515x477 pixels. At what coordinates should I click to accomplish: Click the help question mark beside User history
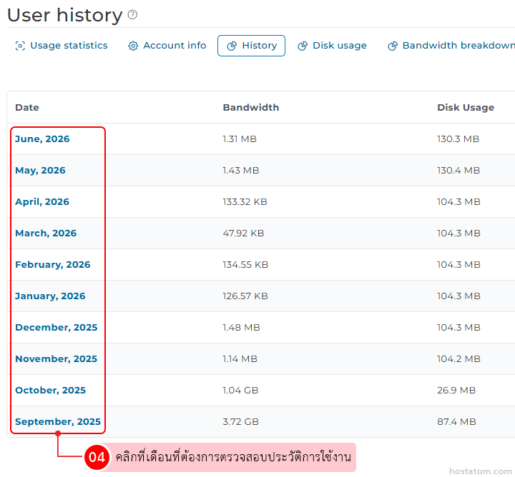click(x=132, y=14)
